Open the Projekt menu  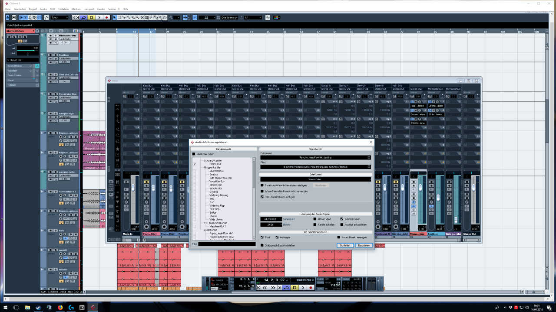point(33,9)
